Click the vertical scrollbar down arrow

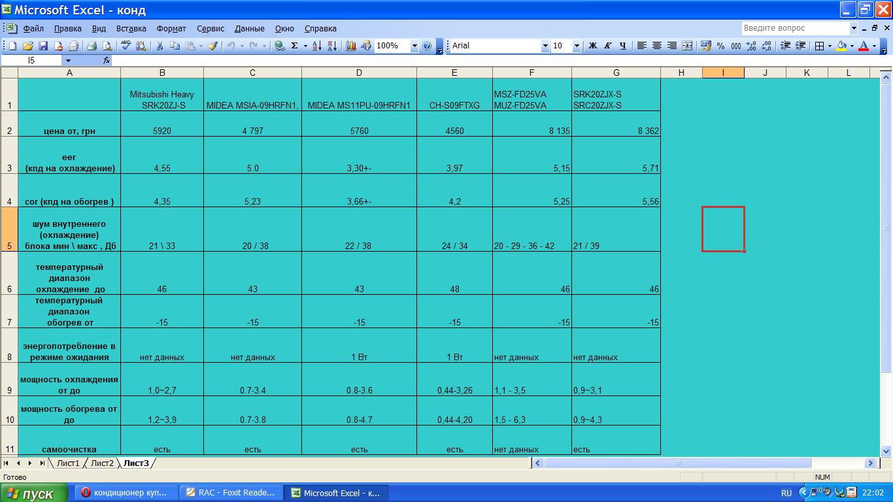coord(886,451)
